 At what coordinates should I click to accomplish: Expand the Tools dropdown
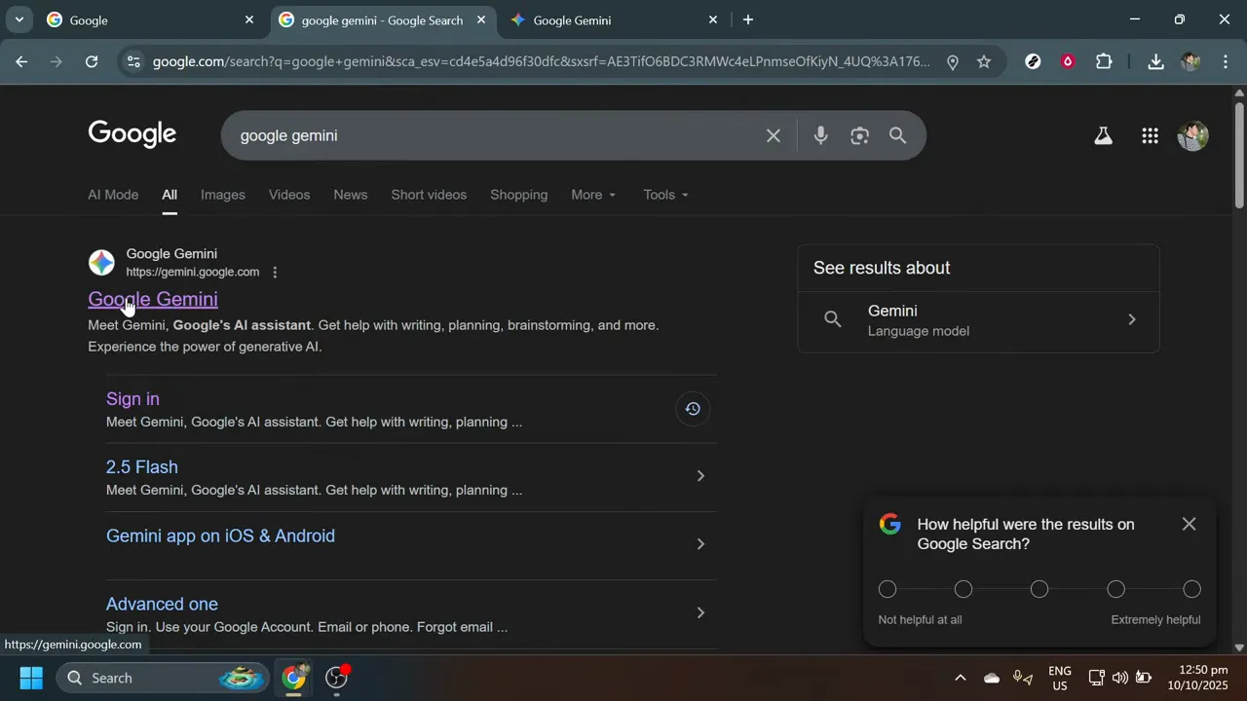click(x=665, y=195)
